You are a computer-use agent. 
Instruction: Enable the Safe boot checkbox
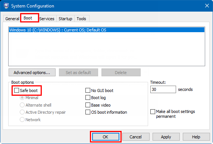pos(16,90)
